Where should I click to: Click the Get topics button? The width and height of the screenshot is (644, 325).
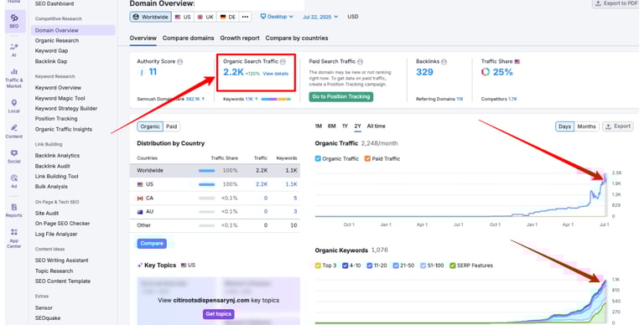(219, 314)
